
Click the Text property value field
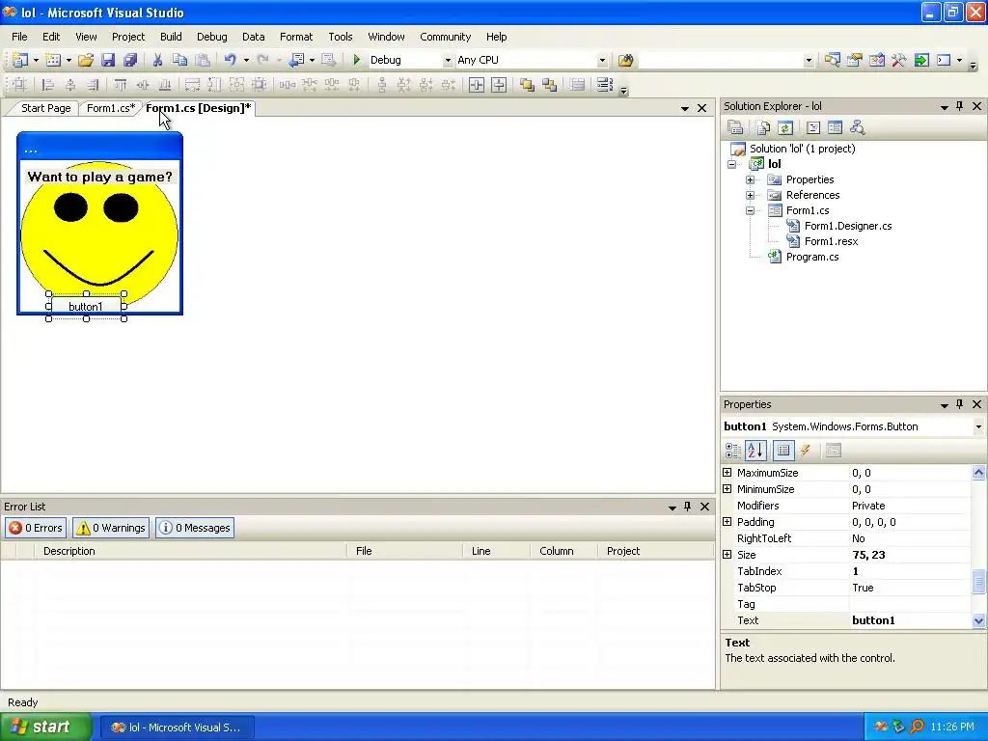point(910,620)
